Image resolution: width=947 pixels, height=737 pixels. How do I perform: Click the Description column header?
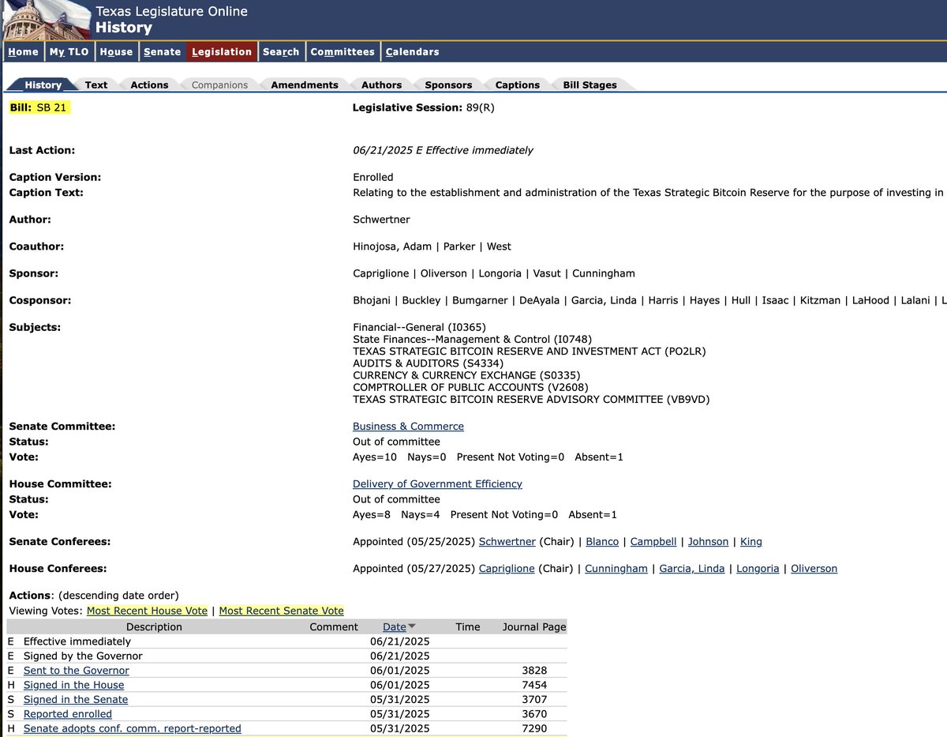[x=154, y=627]
